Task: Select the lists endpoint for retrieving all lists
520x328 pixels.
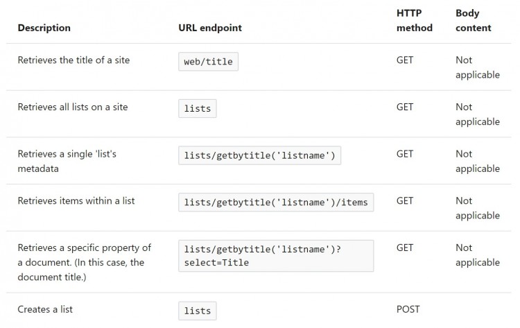Action: pyautogui.click(x=198, y=108)
